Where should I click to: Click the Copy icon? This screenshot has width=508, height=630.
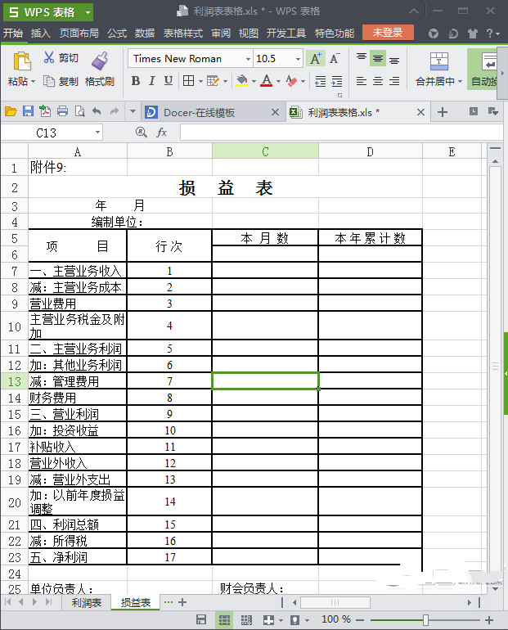point(48,81)
